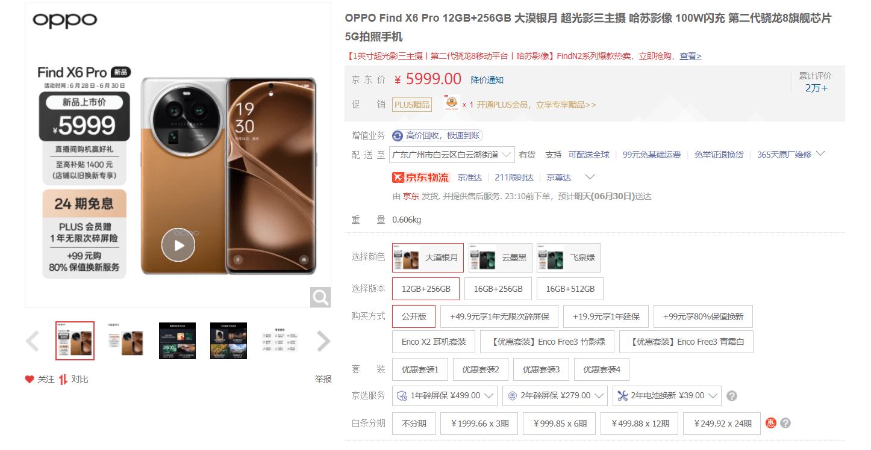Click the question mark help icon beside 京选服务
Screen dimensions: 871x450
point(732,396)
